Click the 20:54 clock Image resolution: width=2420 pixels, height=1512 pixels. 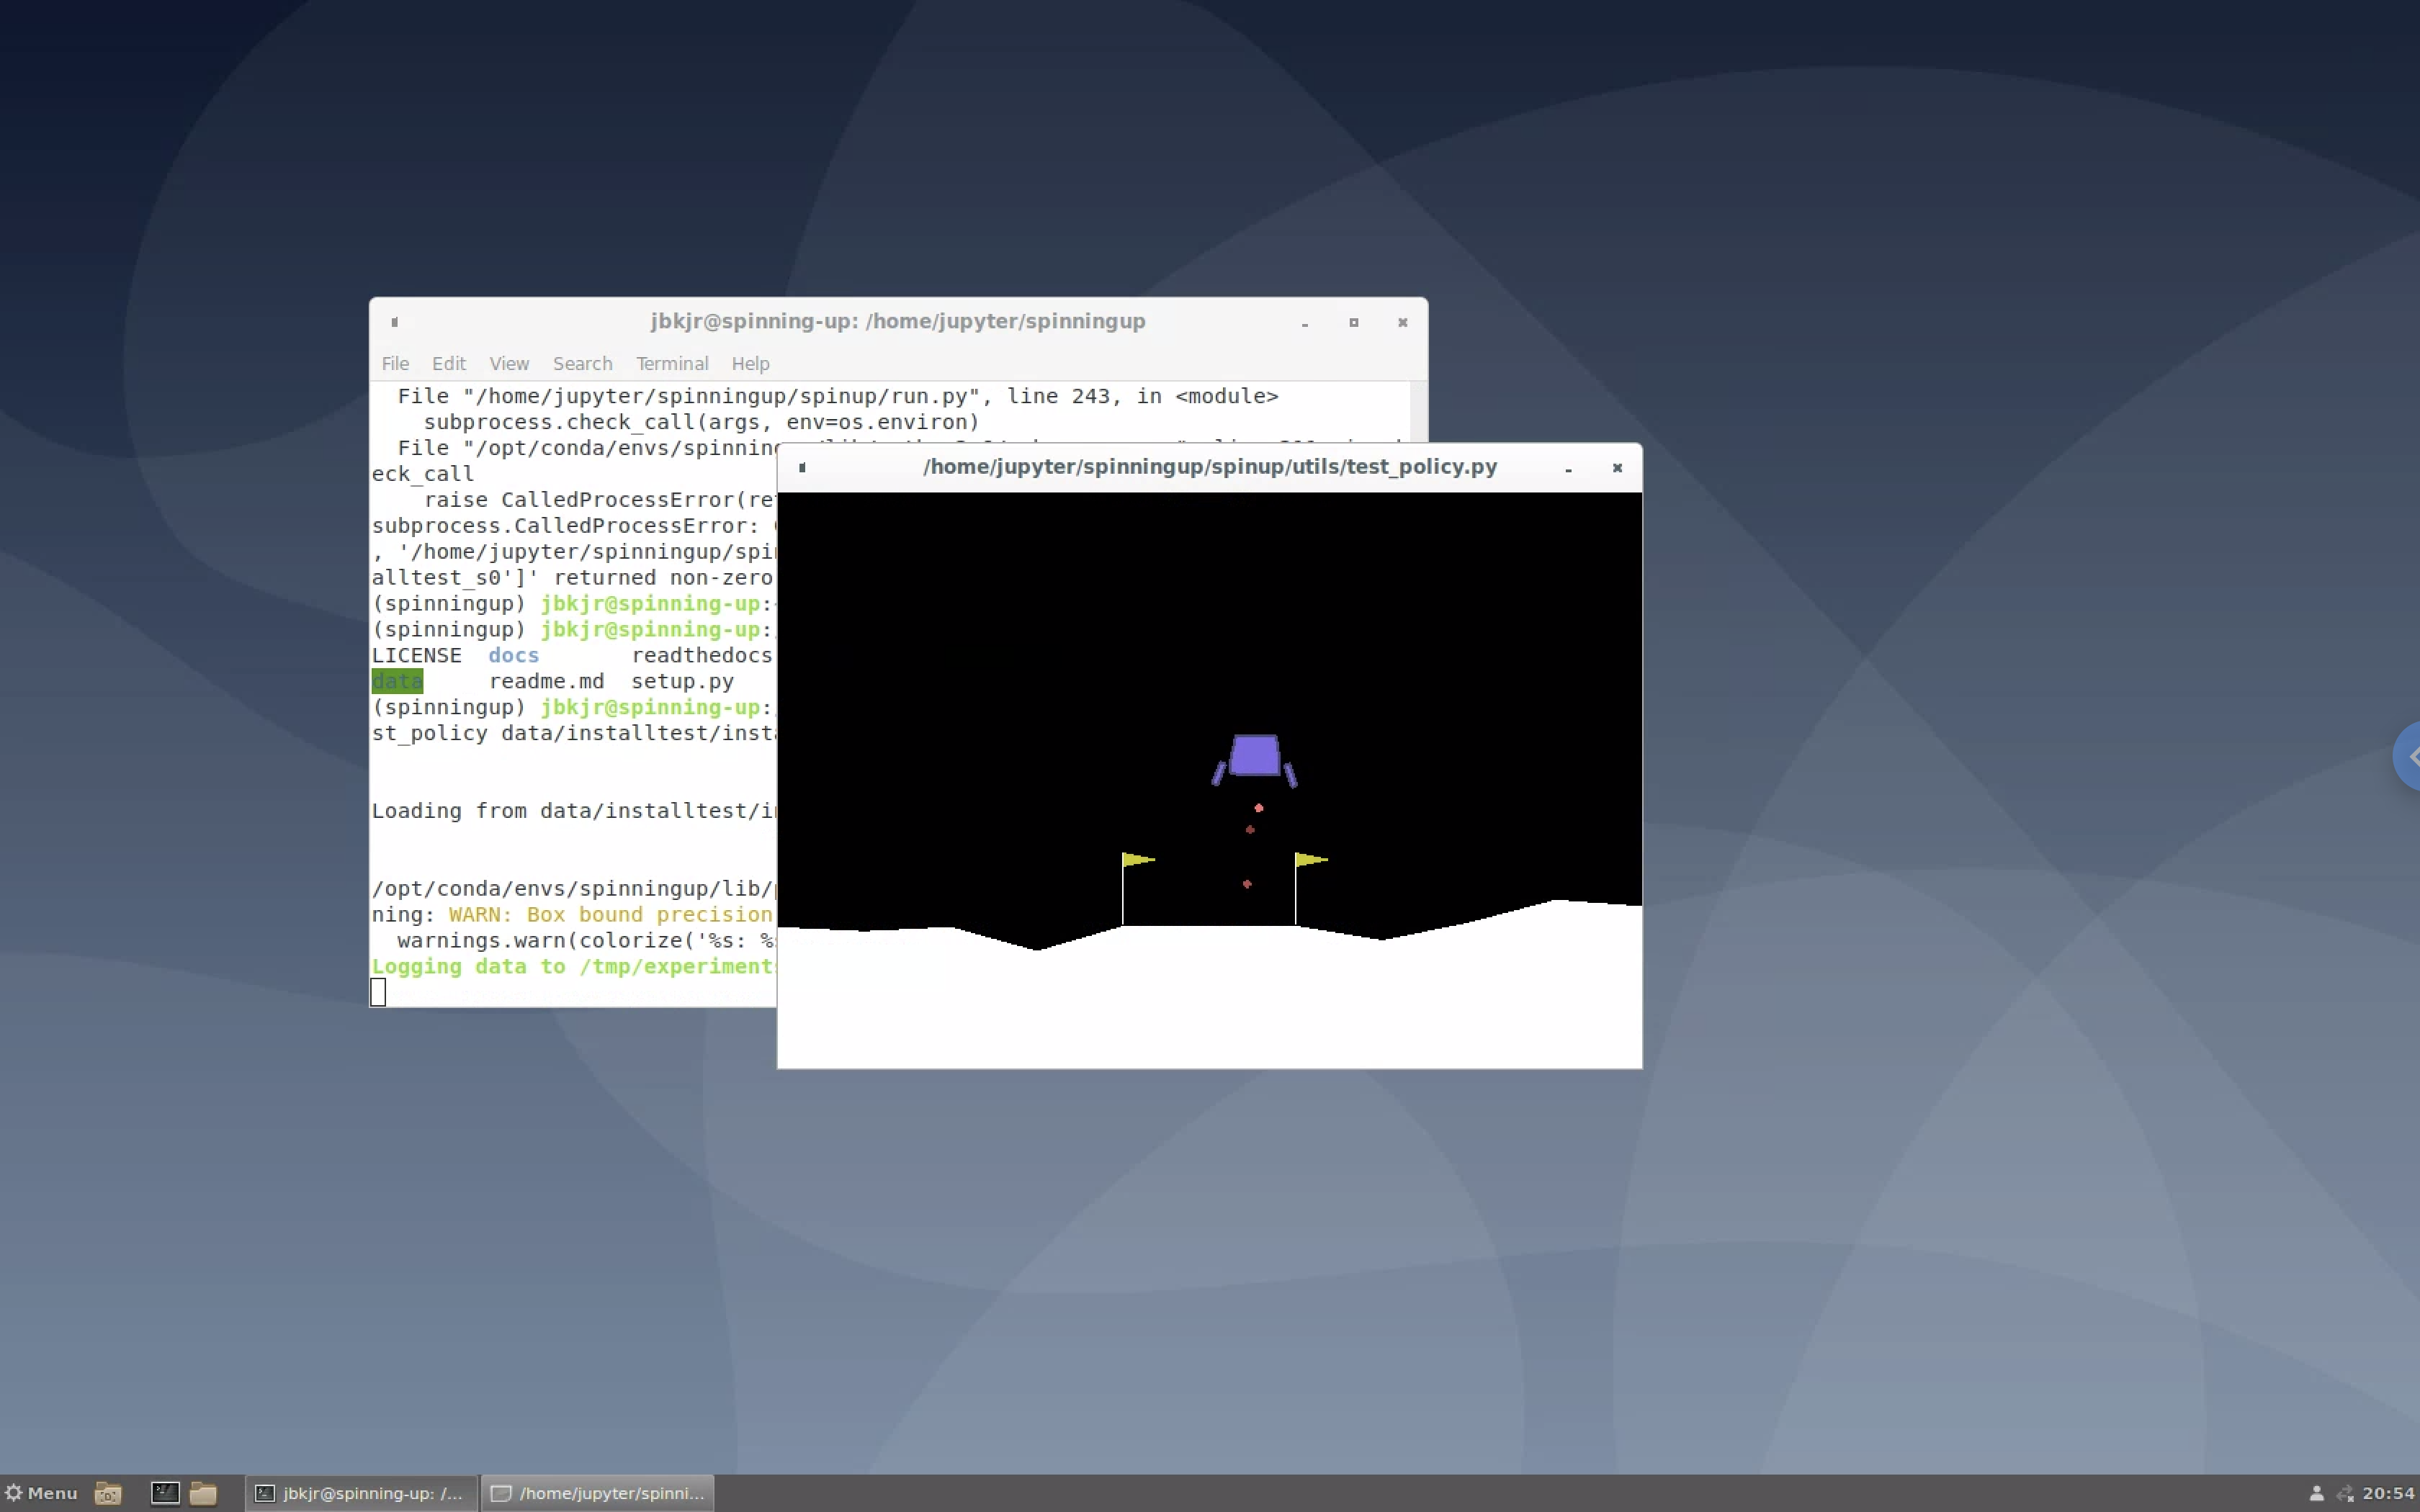[2389, 1493]
